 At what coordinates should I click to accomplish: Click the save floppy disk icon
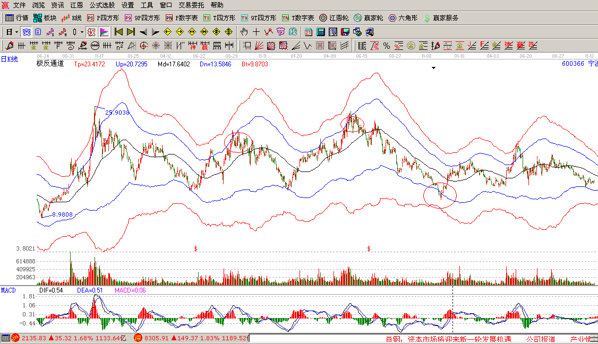(345, 31)
